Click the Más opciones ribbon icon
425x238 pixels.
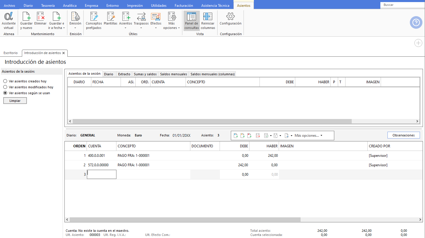[172, 16]
